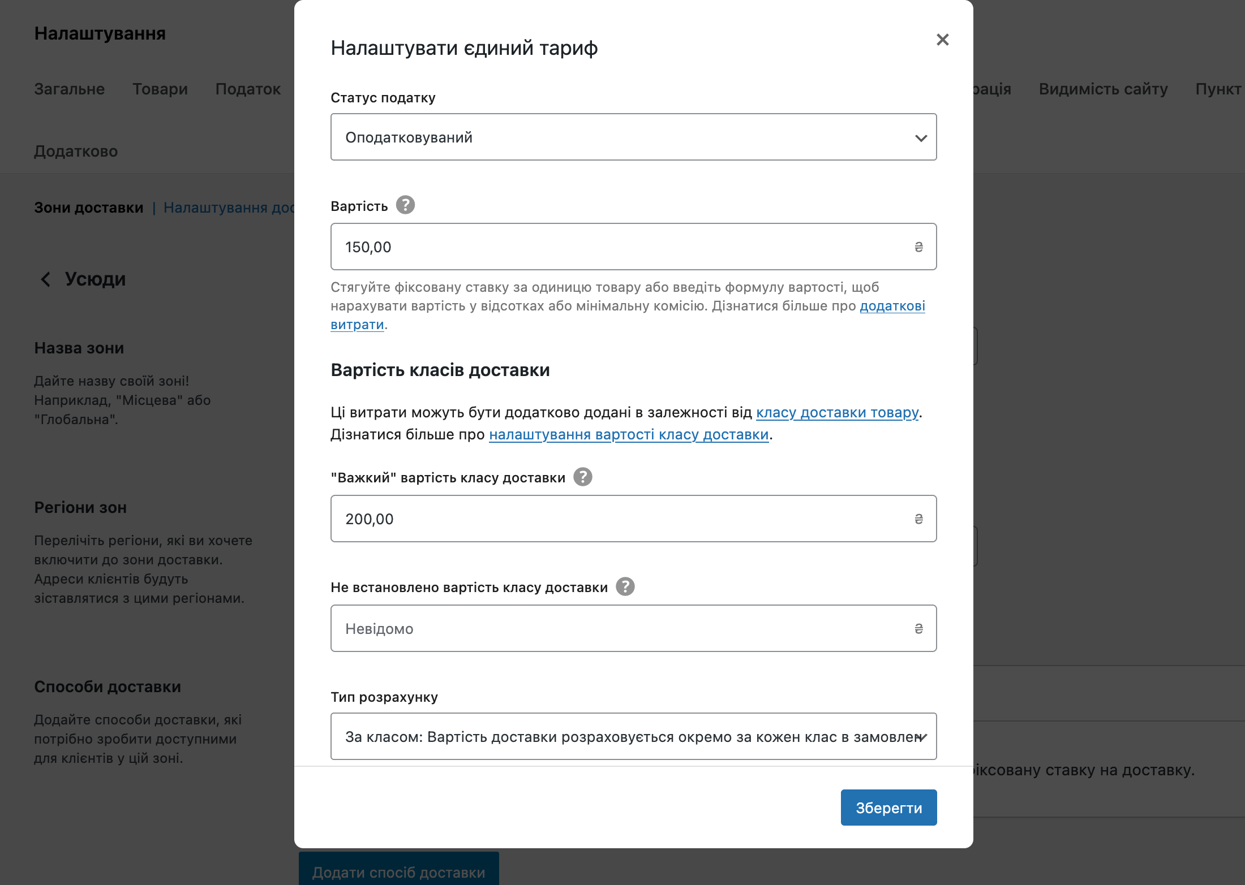Screen dimensions: 1245x885
Task: Open the Видимість сайту tab
Action: click(1103, 89)
